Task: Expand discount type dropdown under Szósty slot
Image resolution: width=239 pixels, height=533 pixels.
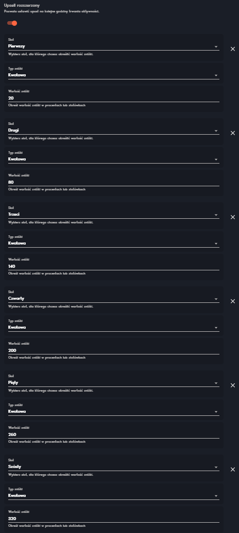Action: (114, 496)
